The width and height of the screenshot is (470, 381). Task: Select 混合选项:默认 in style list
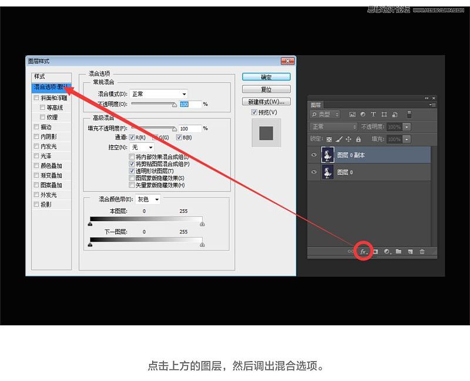(x=51, y=87)
